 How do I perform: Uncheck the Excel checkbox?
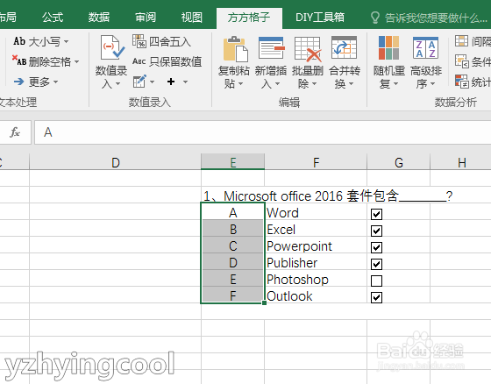tap(376, 231)
